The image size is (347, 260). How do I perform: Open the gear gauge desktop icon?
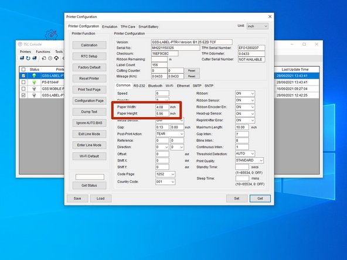(52, 35)
